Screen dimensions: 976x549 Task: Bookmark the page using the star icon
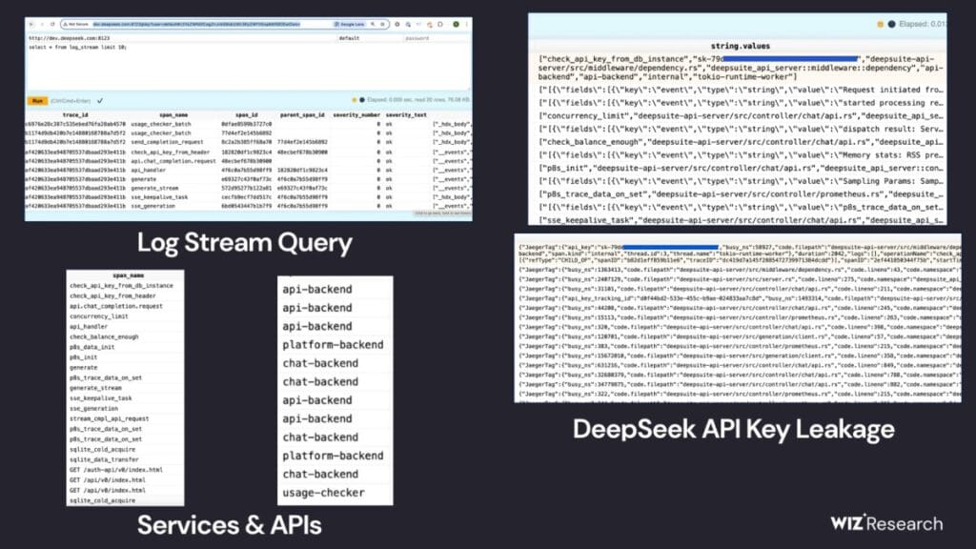point(382,24)
